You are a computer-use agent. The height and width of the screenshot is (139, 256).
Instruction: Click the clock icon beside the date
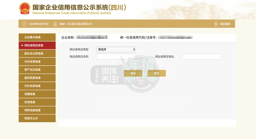pos(24,24)
